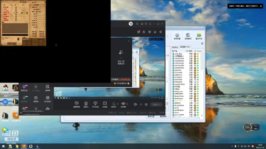Click the left bottom button in platform window

point(151,117)
